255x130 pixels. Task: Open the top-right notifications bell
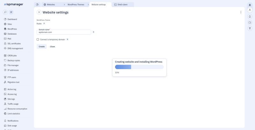(x=250, y=16)
